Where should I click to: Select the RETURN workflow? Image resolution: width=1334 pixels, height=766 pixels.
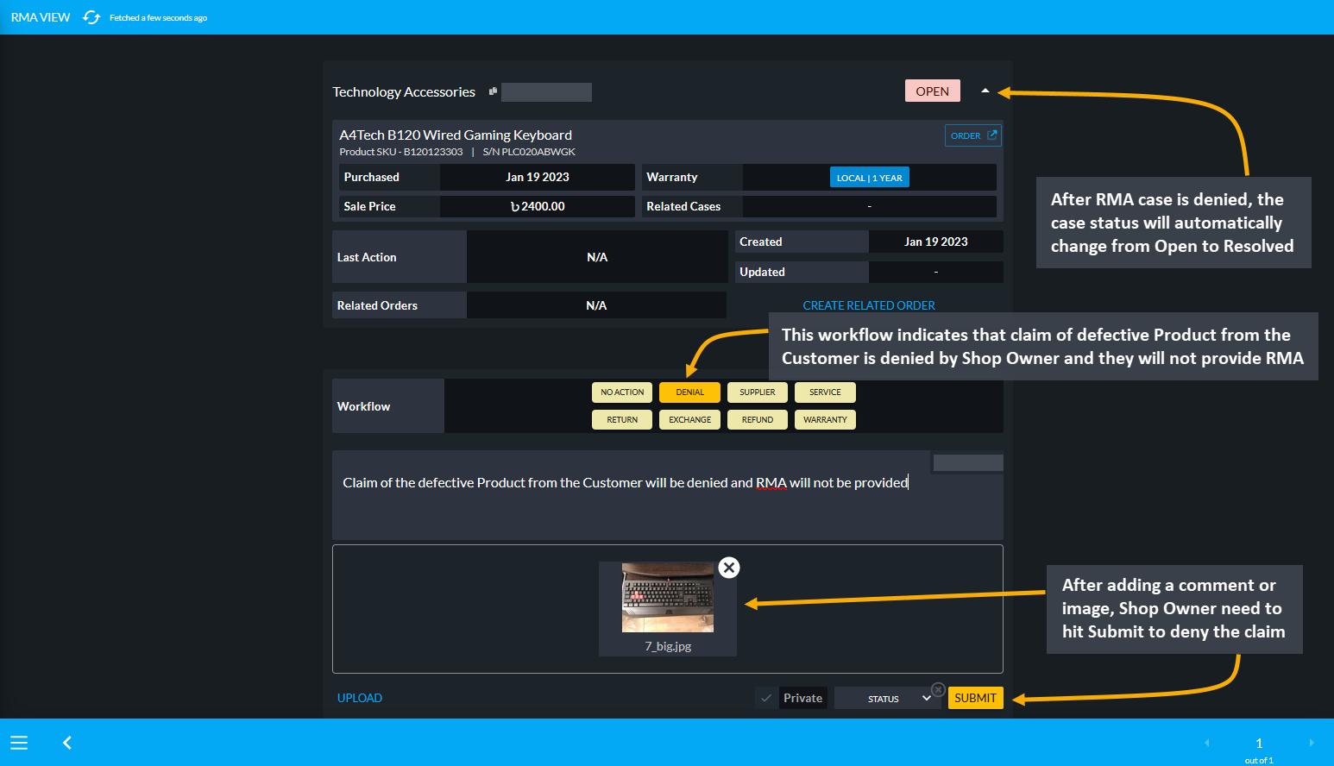coord(622,420)
